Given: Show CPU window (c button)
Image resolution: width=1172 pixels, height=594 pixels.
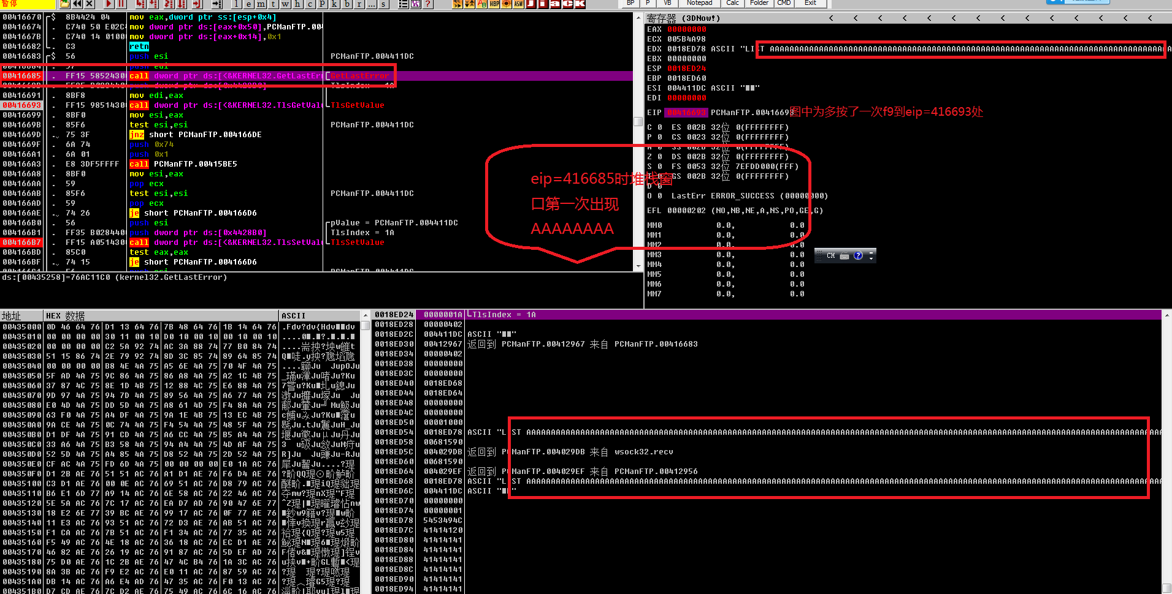Looking at the screenshot, I should (x=310, y=4).
